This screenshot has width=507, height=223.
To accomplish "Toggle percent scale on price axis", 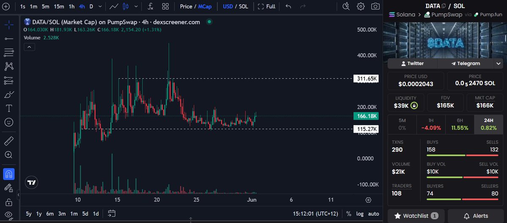I will click(348, 214).
